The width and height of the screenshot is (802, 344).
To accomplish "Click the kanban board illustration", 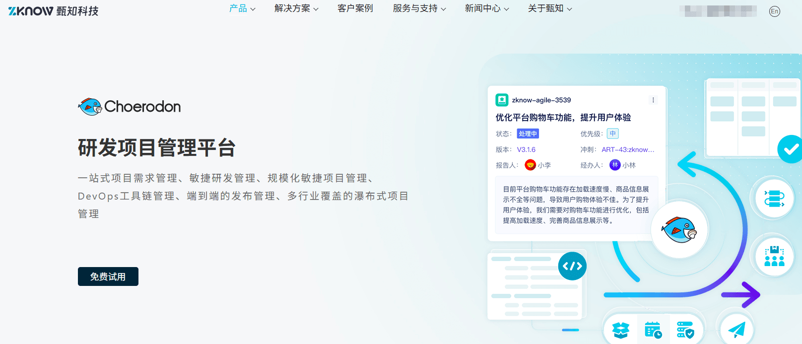I will coord(752,117).
